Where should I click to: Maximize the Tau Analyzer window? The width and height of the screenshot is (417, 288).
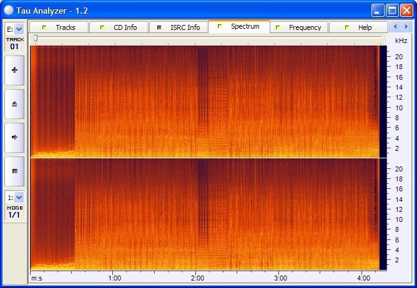point(392,11)
